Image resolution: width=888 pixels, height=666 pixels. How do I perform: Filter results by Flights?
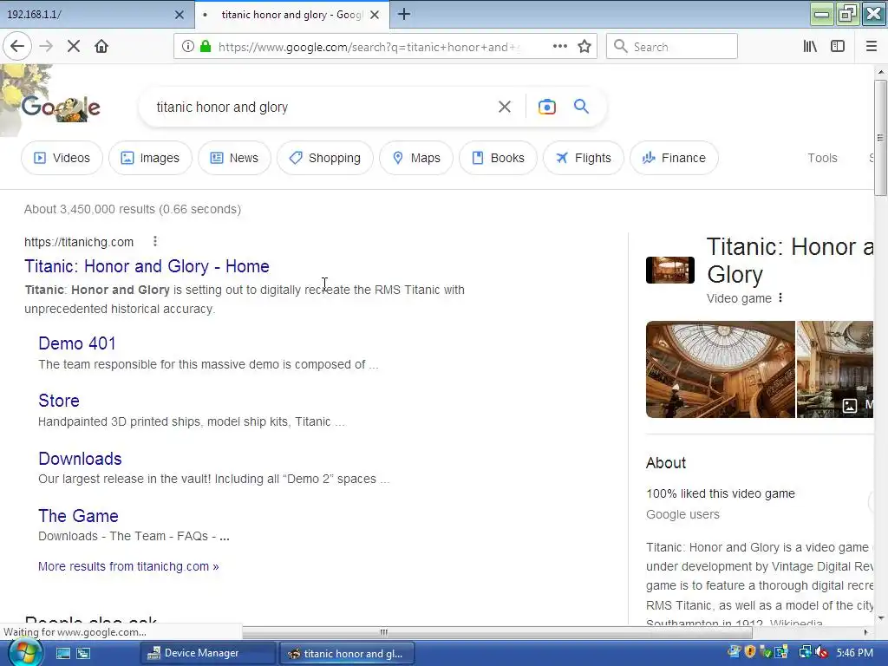pos(584,158)
